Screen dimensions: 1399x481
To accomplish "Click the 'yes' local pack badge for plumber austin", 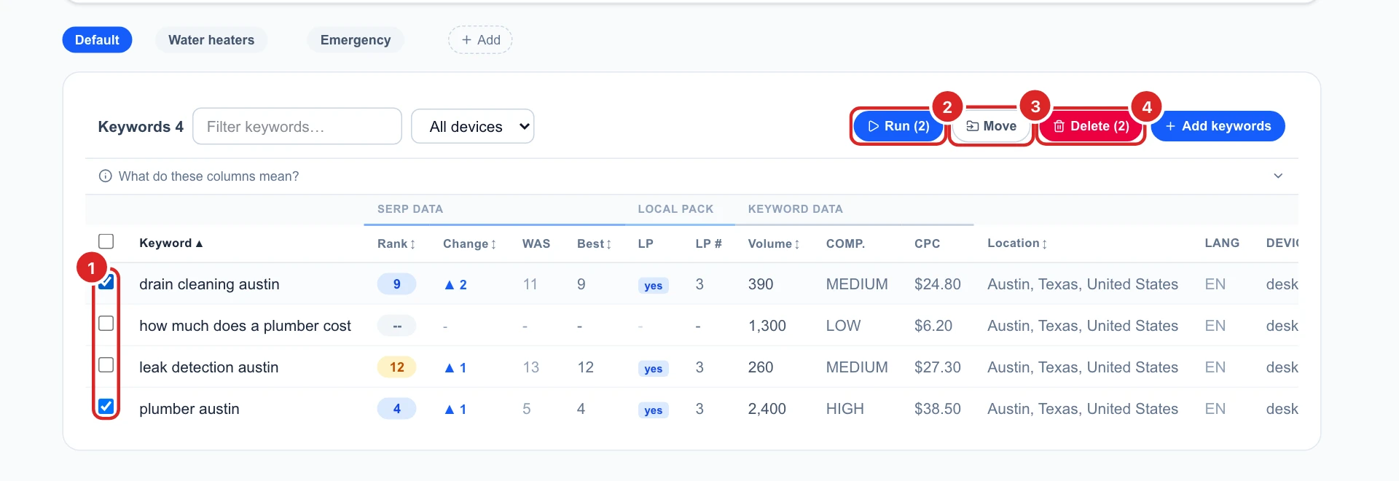I will click(x=653, y=410).
